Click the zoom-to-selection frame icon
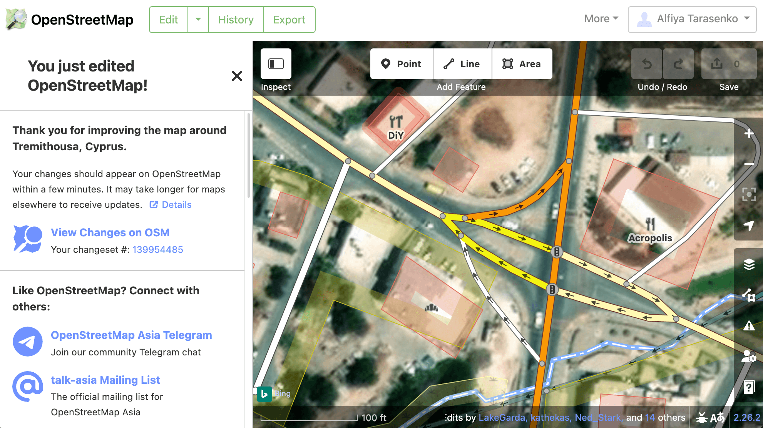The width and height of the screenshot is (763, 428). pos(749,194)
